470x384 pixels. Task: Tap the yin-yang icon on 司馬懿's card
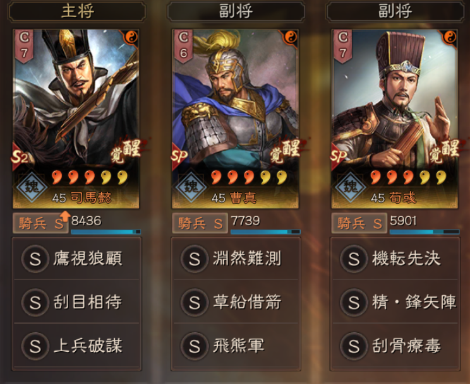click(131, 37)
